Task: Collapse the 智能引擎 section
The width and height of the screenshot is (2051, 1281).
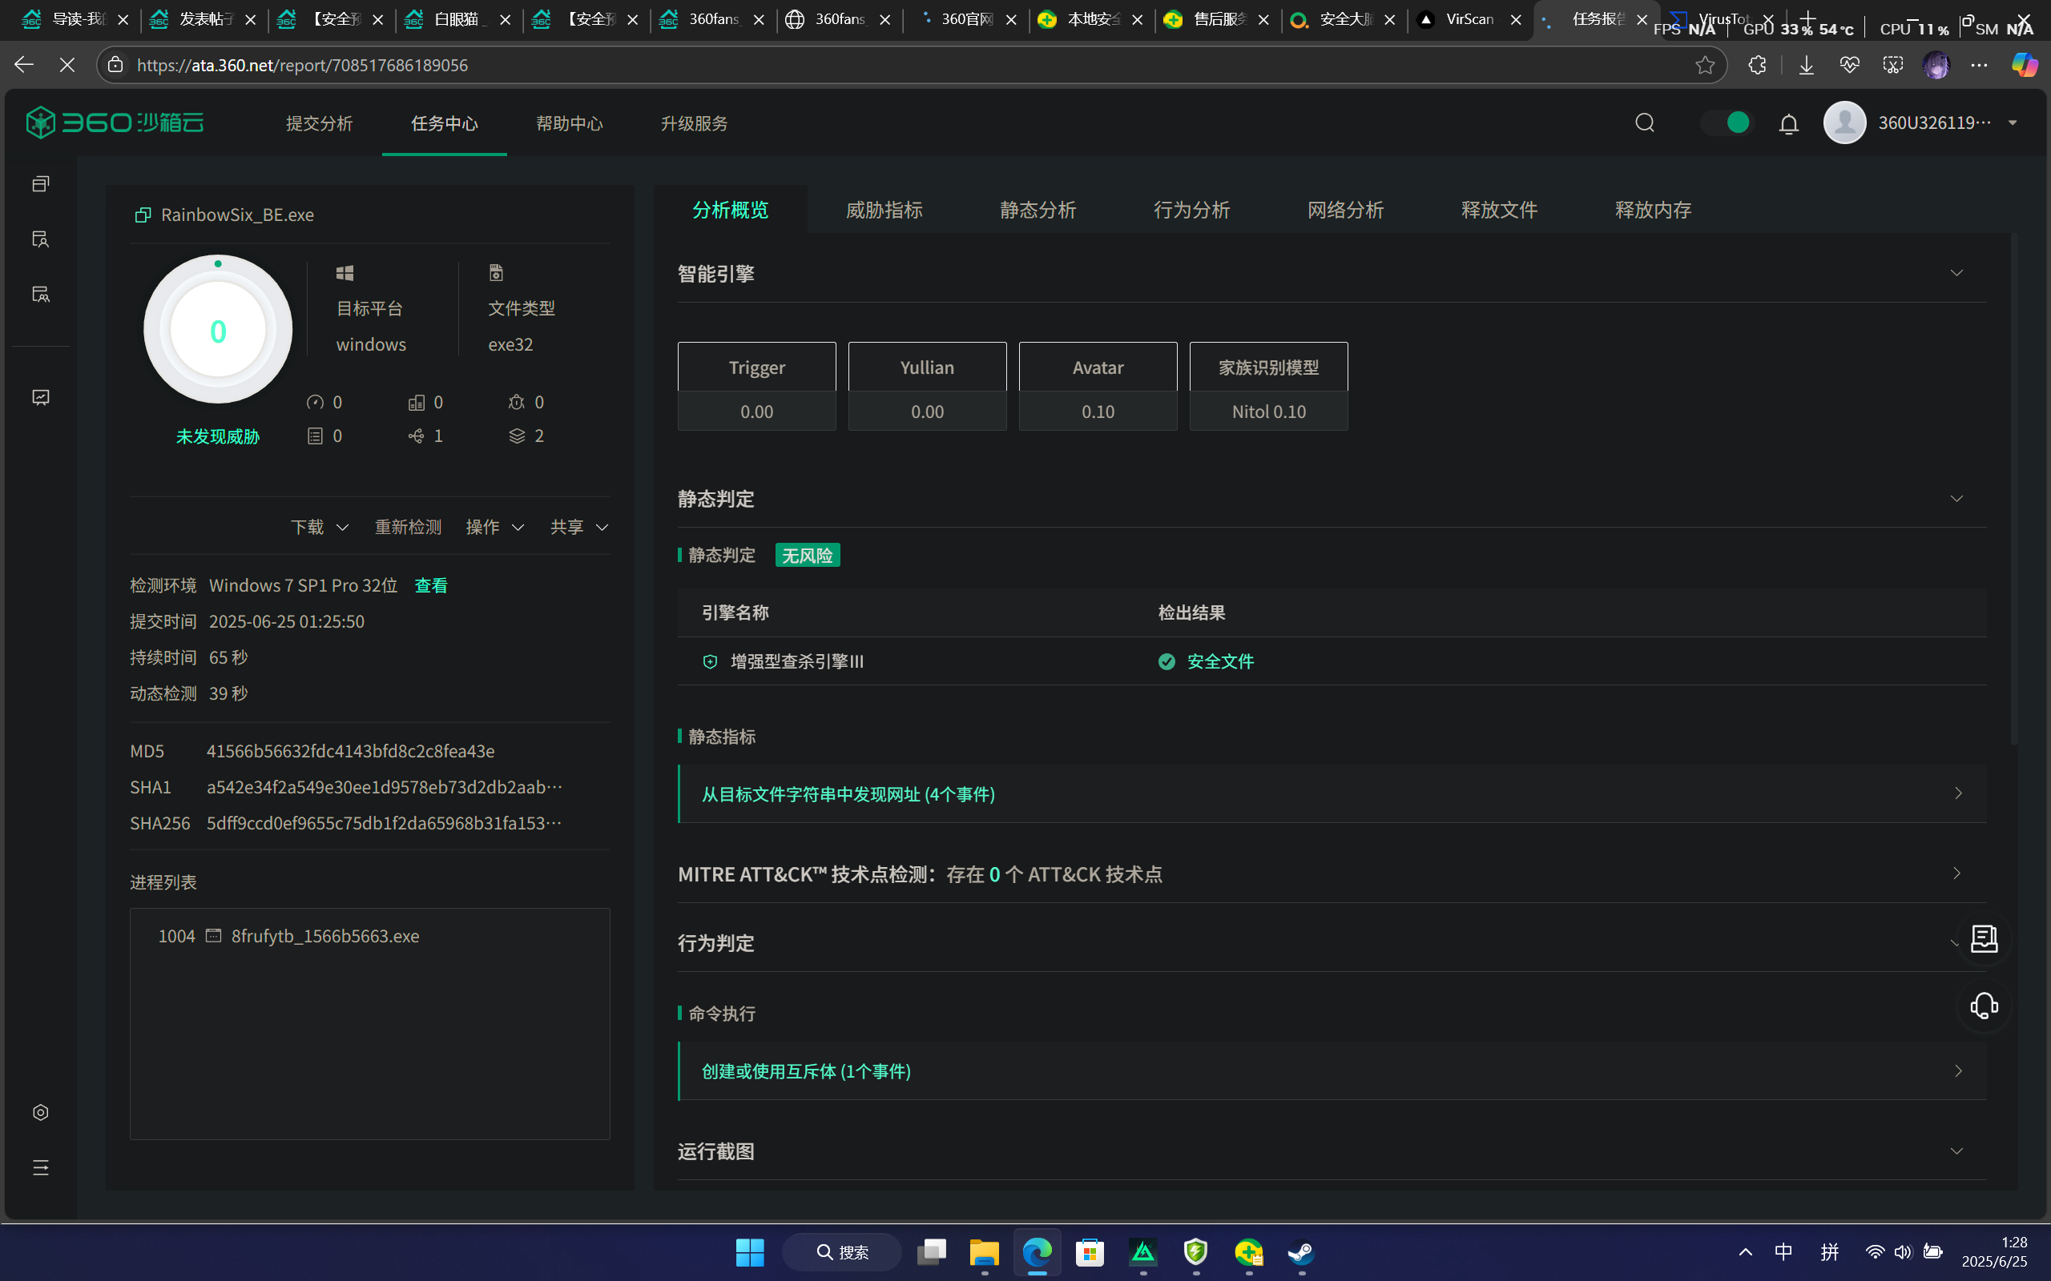Action: pos(1956,274)
